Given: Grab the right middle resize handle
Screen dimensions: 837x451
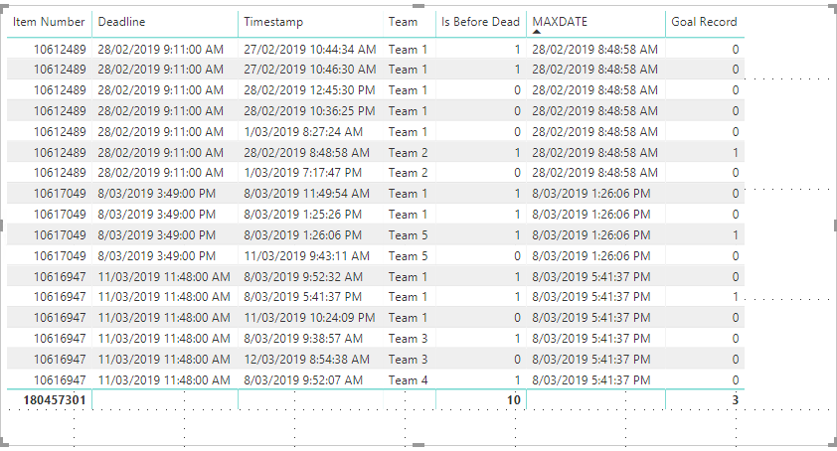Looking at the screenshot, I should (x=835, y=225).
